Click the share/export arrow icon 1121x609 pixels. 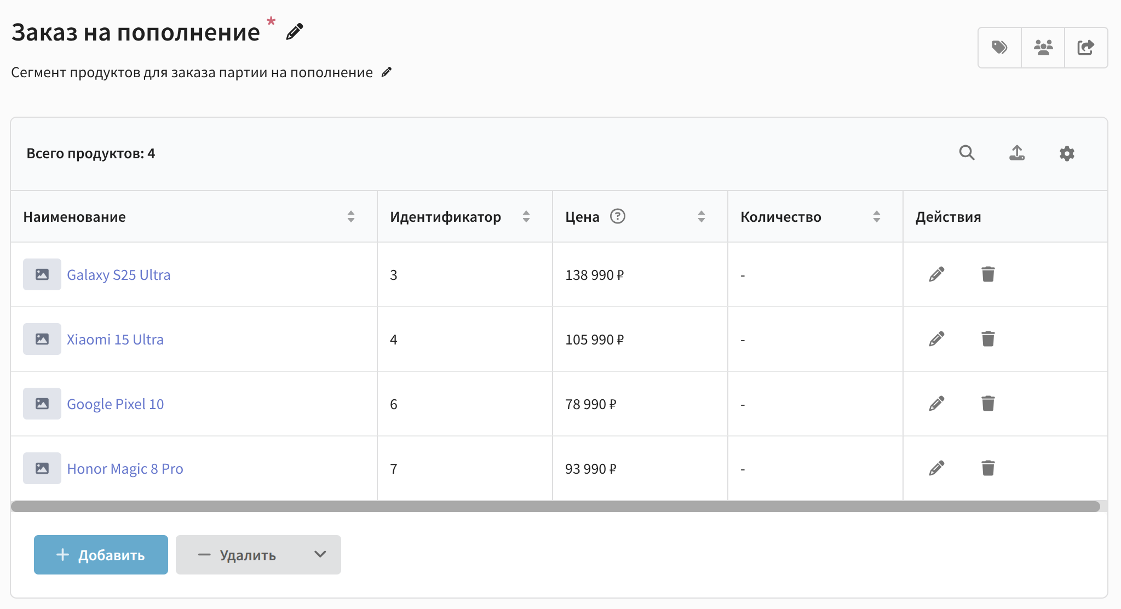pyautogui.click(x=1085, y=48)
